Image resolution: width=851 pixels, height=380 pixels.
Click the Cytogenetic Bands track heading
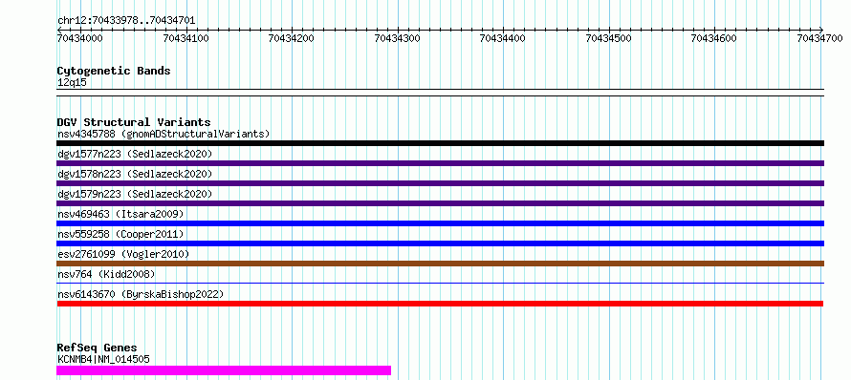[x=114, y=71]
